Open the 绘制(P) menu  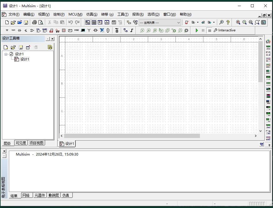59,14
